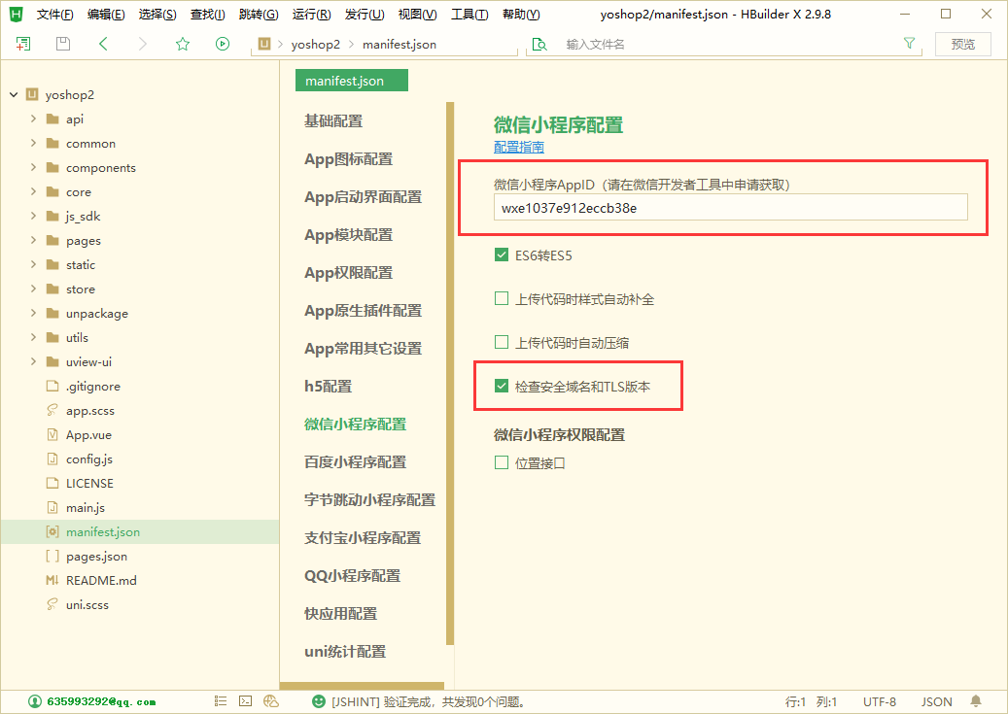Open the 编辑(E) menu

(x=106, y=15)
